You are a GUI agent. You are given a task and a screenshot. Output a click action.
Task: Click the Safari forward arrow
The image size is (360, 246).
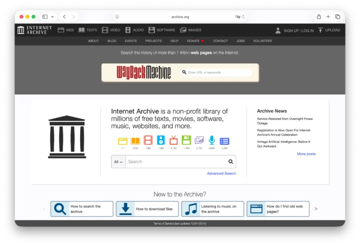pyautogui.click(x=73, y=17)
